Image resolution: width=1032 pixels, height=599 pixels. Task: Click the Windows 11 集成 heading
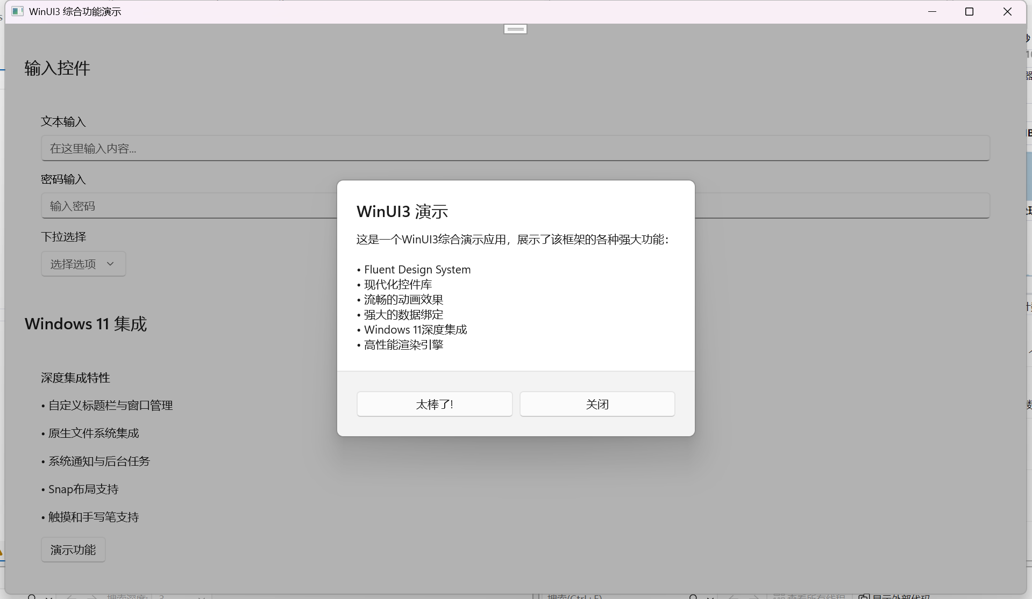coord(86,324)
